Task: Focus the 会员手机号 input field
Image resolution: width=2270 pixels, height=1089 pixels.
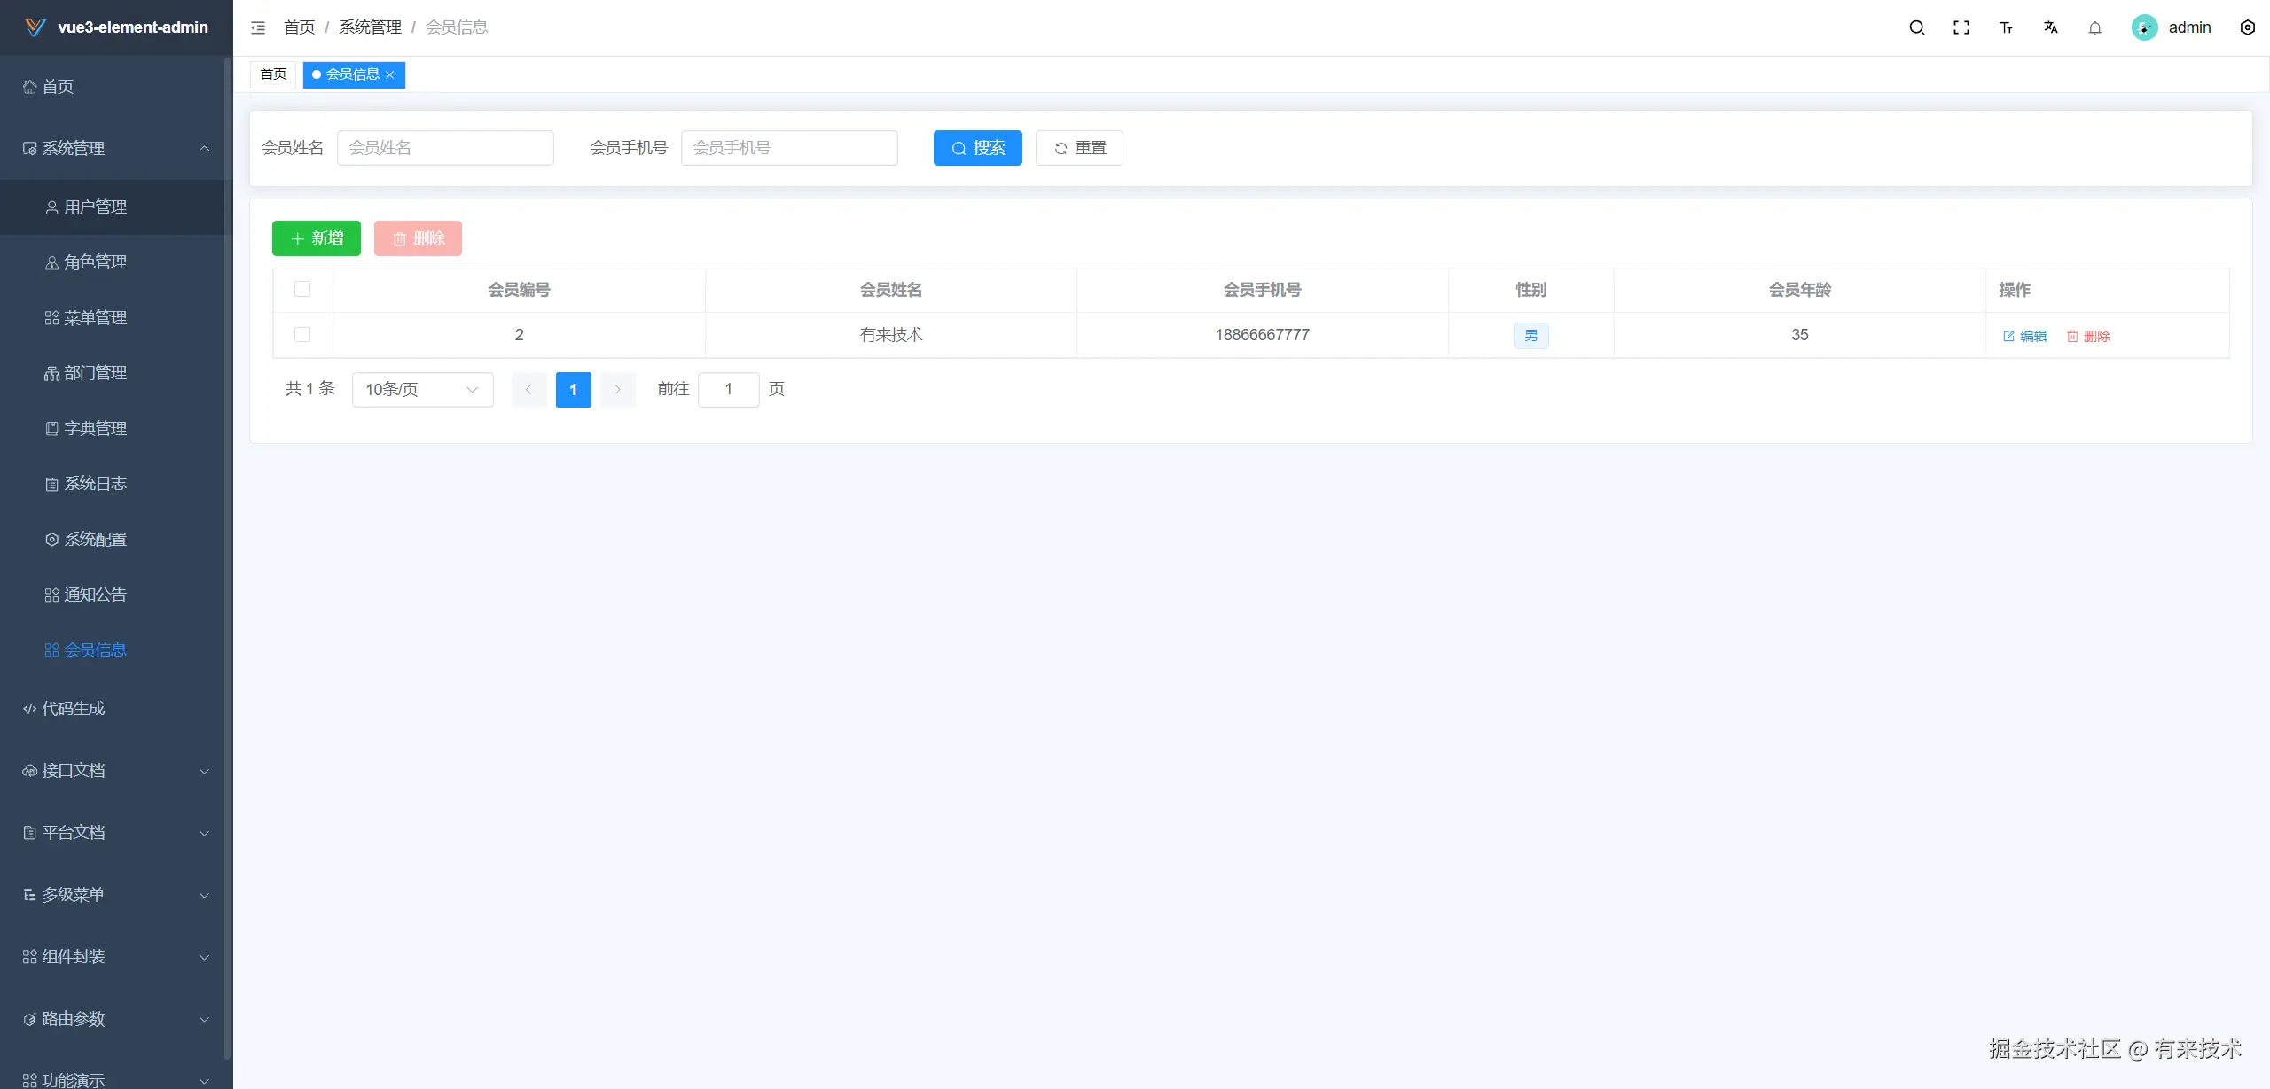Action: coord(789,148)
